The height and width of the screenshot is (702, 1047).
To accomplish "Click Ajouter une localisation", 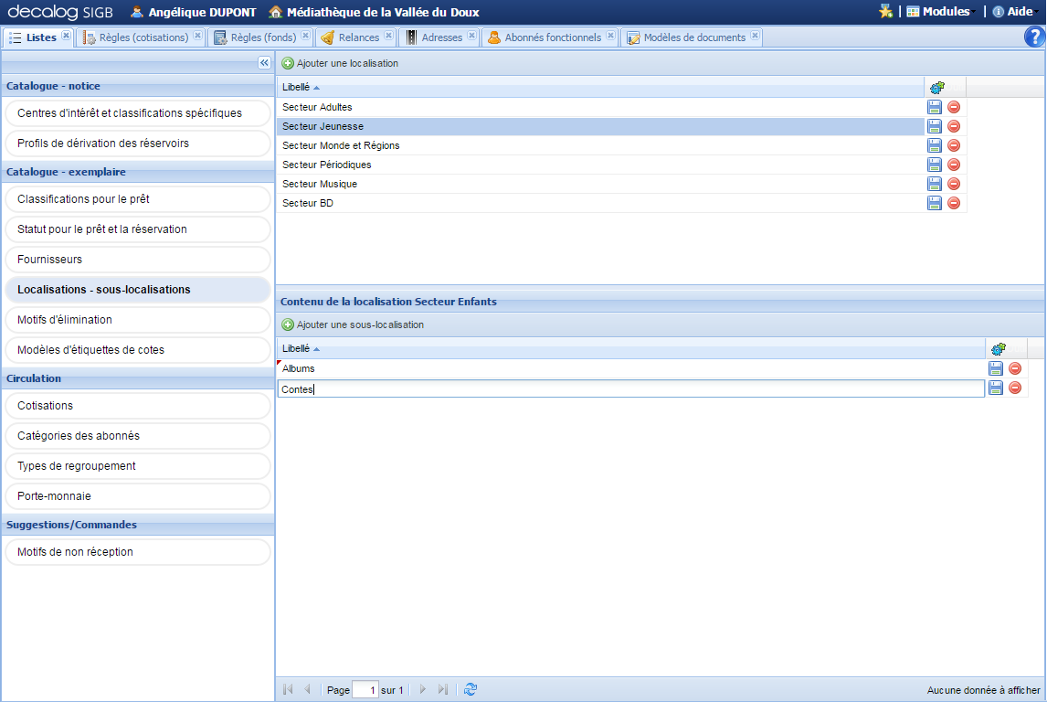I will pos(342,63).
